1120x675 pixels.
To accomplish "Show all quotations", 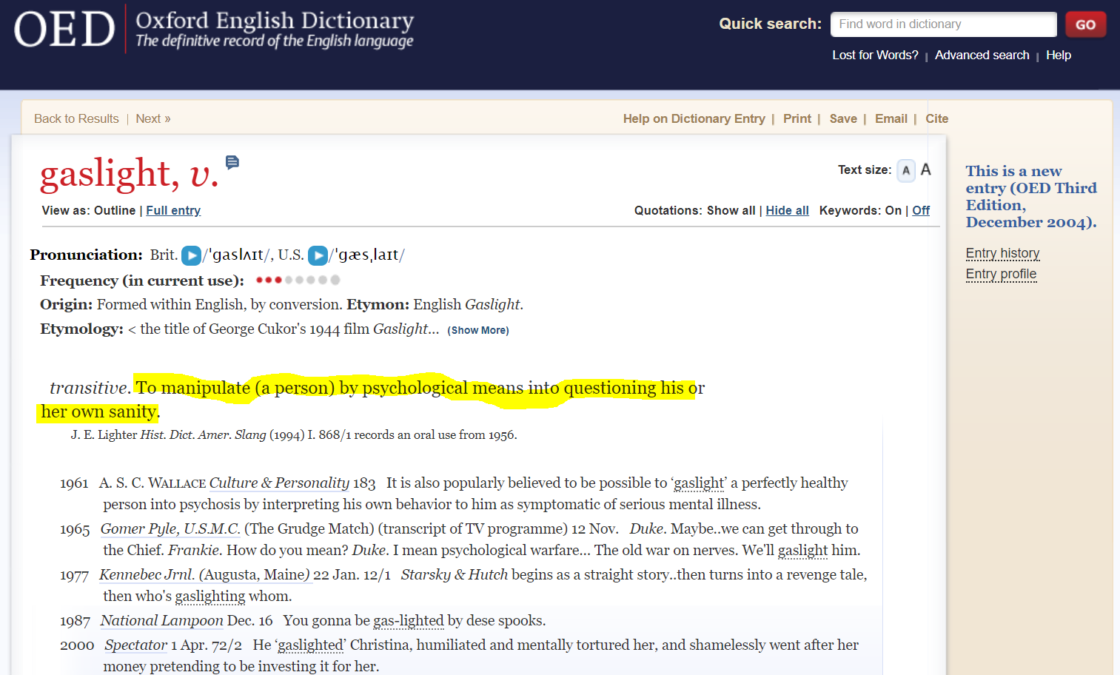I will (731, 210).
